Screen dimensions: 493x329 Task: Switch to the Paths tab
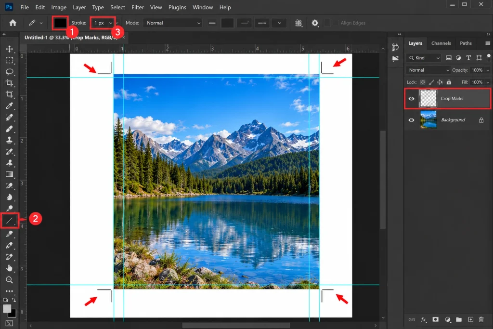pyautogui.click(x=466, y=43)
